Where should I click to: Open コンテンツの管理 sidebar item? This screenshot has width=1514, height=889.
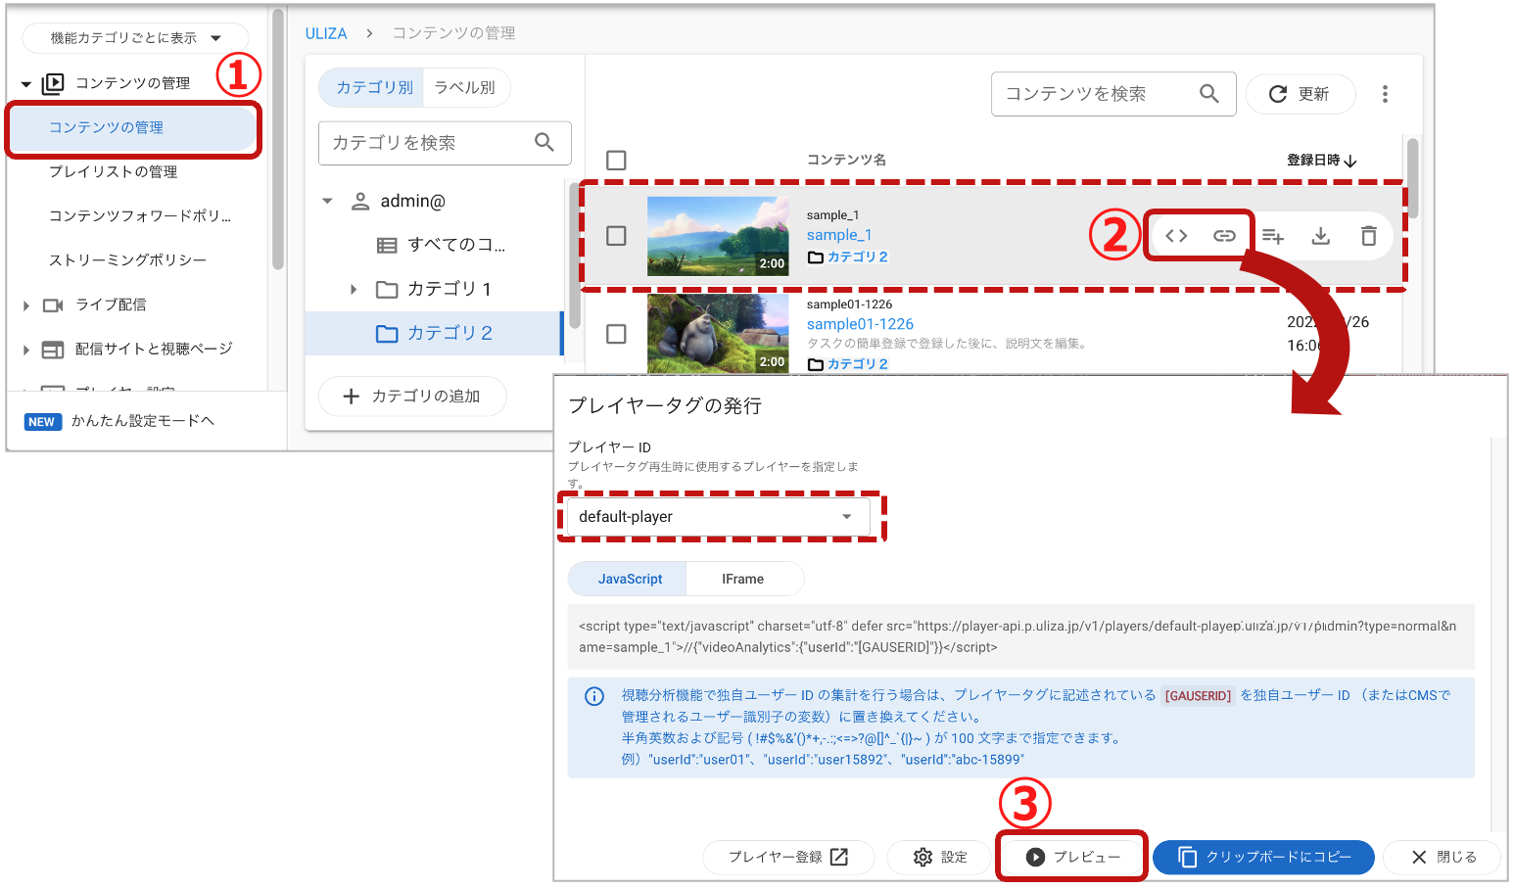pos(133,128)
